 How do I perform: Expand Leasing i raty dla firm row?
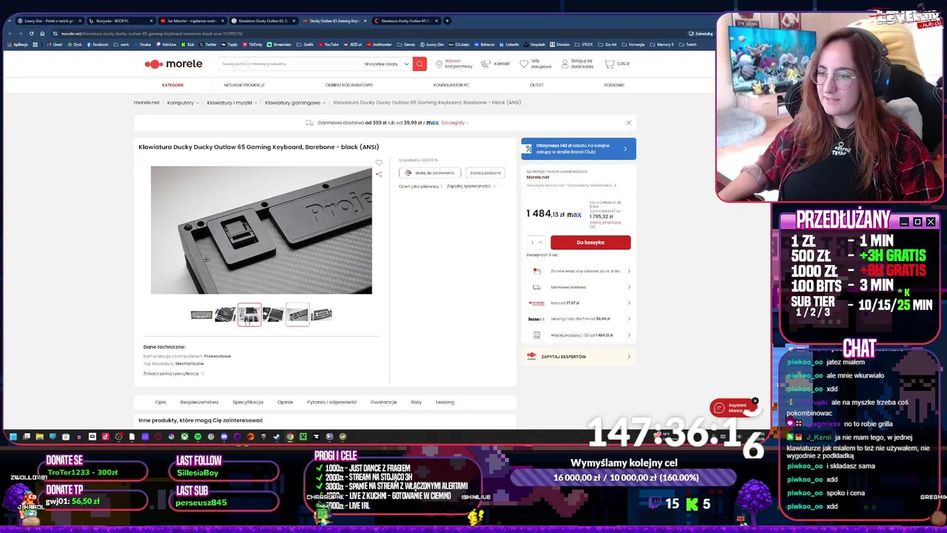coord(579,319)
